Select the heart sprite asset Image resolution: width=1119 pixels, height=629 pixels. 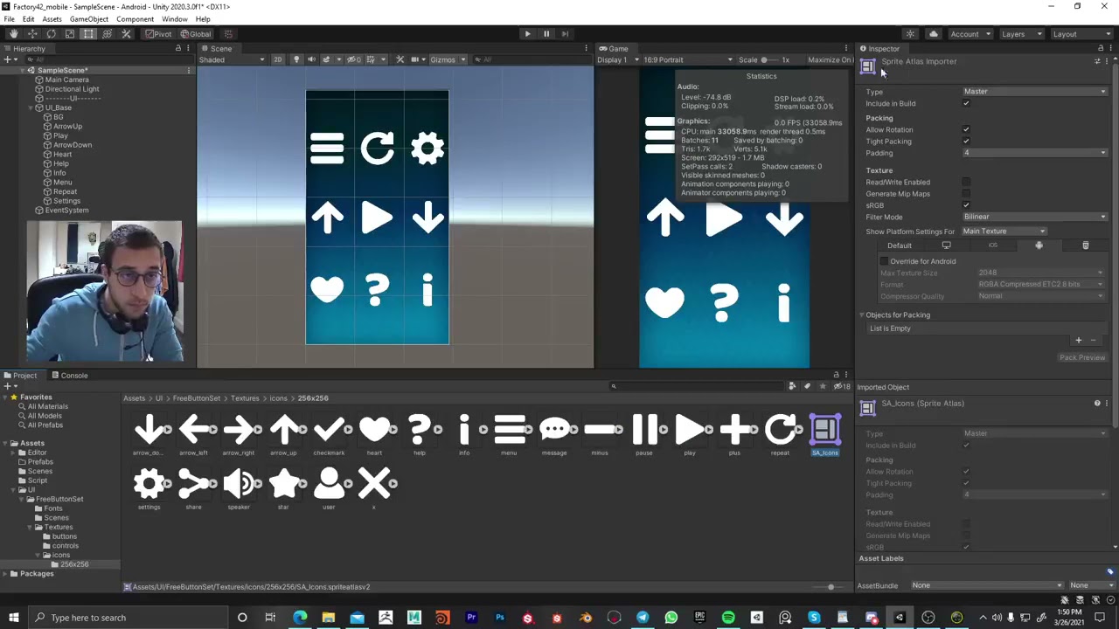click(x=374, y=435)
